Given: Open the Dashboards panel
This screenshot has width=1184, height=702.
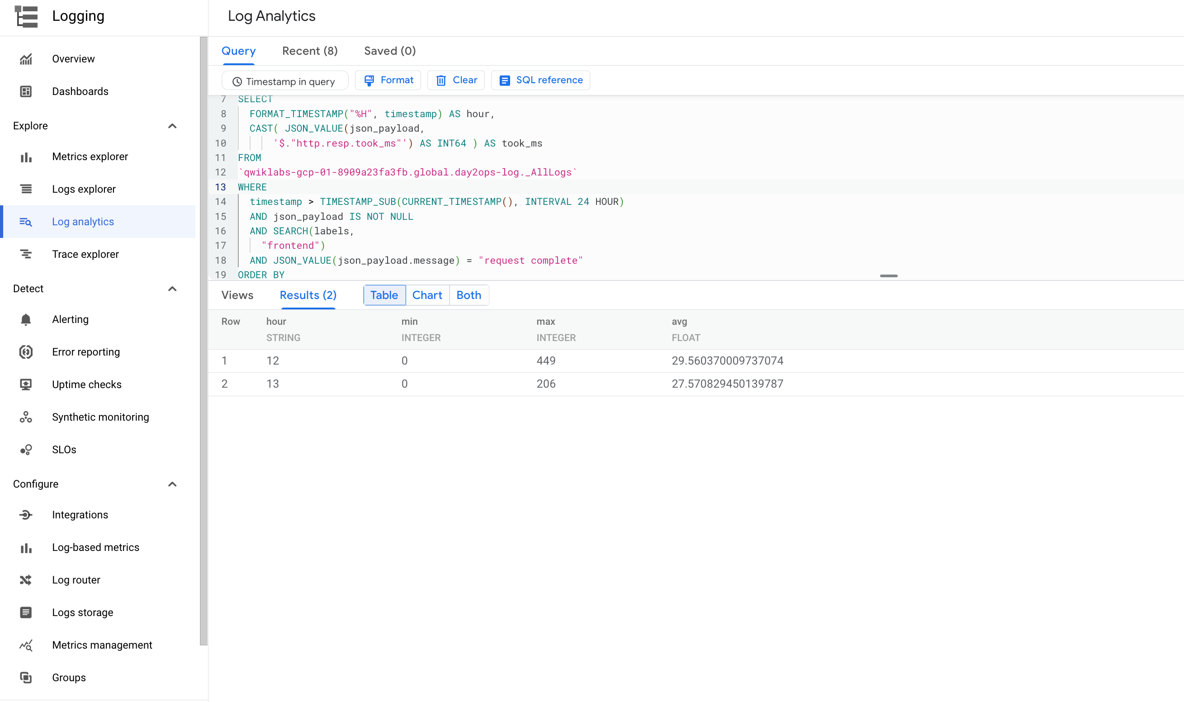Looking at the screenshot, I should coord(80,91).
